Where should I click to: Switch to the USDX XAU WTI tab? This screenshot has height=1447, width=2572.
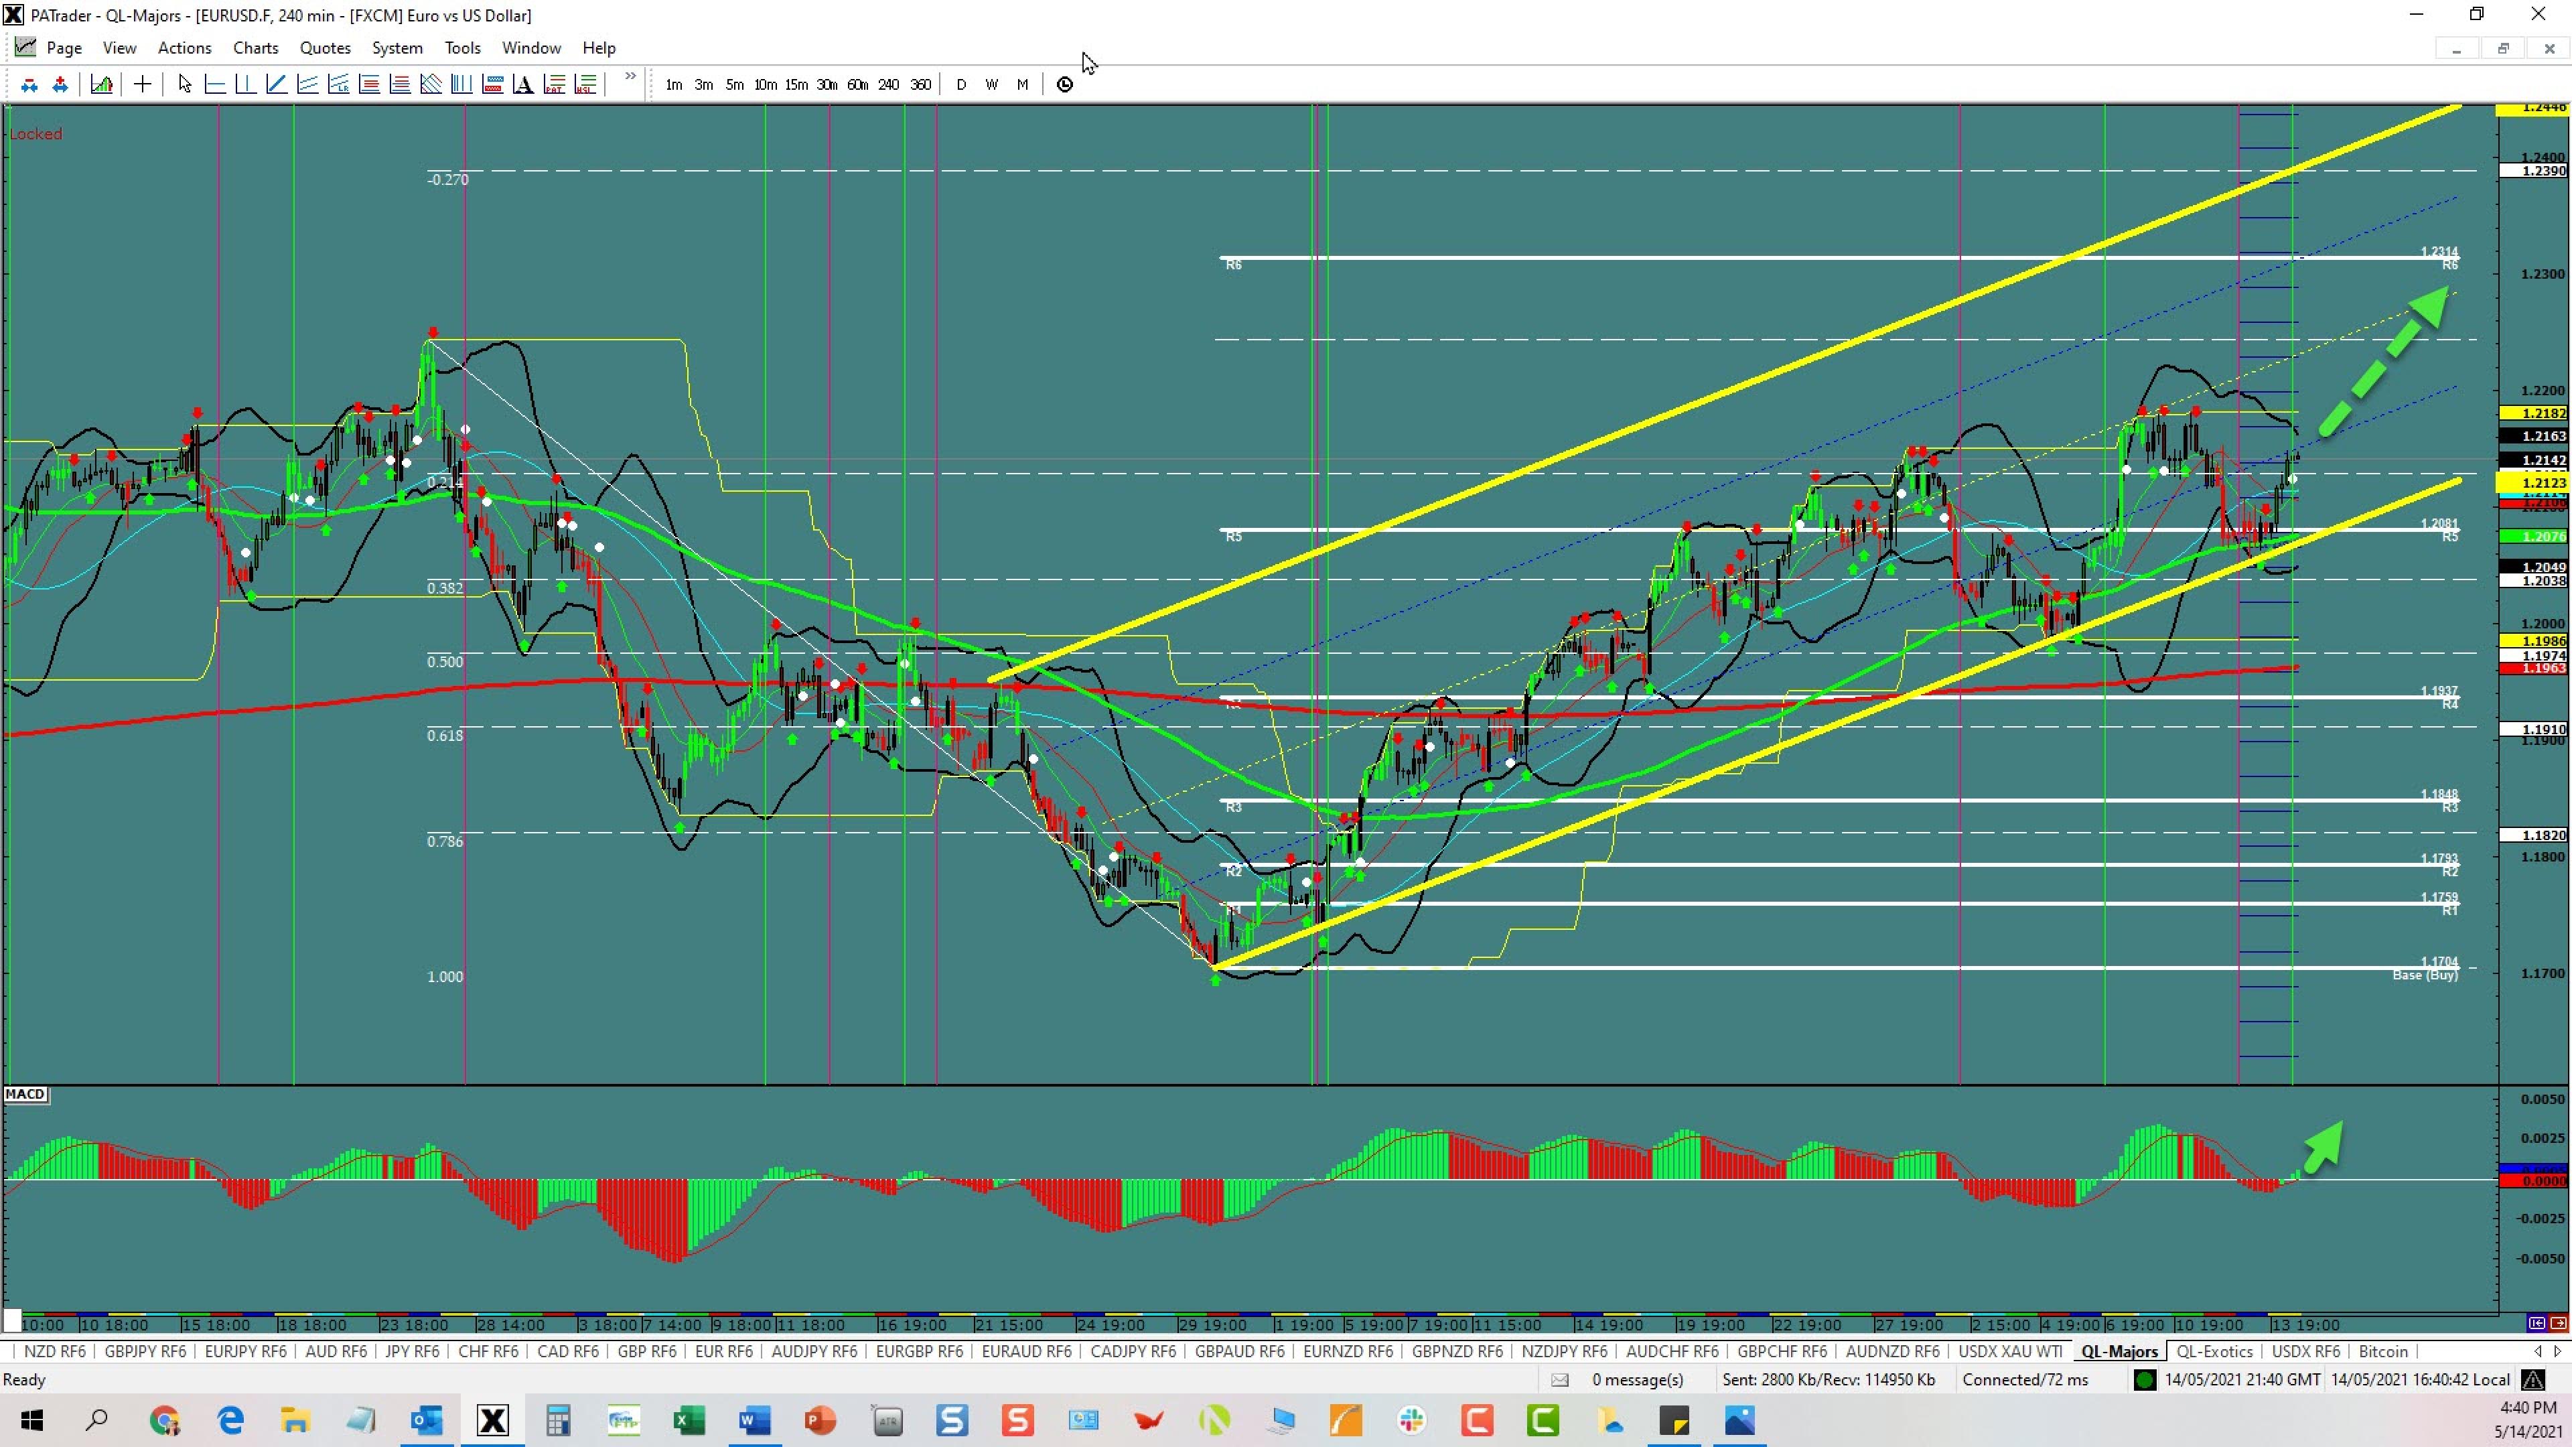(x=2010, y=1351)
